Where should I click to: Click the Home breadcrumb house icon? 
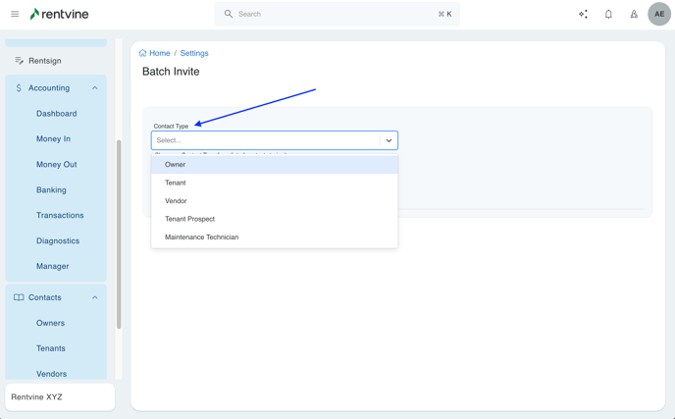click(x=143, y=53)
